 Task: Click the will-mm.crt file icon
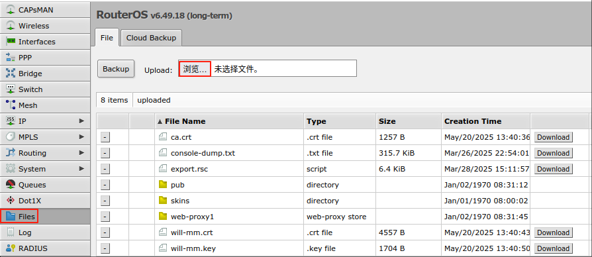pyautogui.click(x=163, y=232)
